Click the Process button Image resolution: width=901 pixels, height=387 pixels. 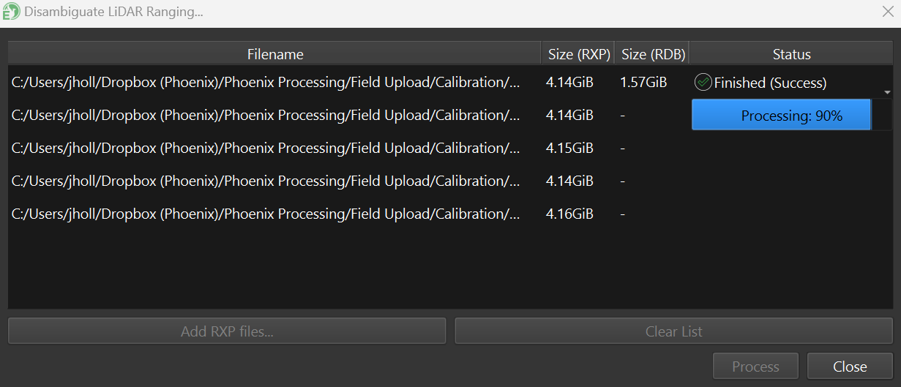(755, 367)
